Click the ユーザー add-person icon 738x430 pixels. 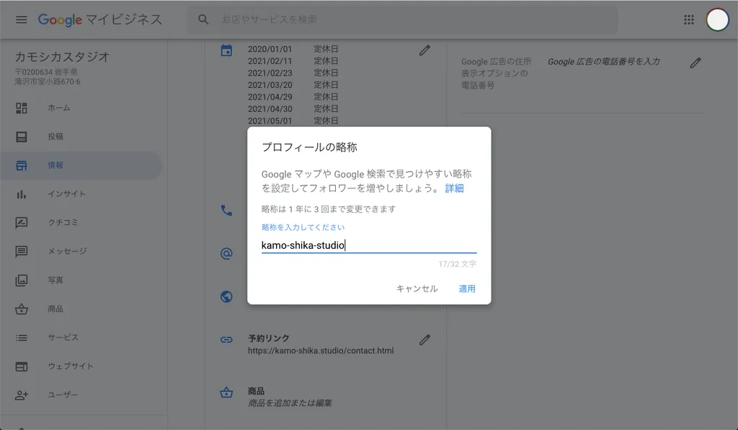(x=21, y=395)
